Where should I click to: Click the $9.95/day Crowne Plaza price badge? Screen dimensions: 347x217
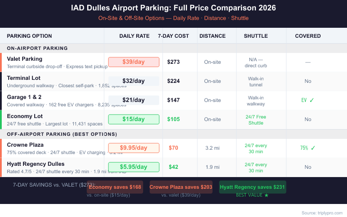tap(134, 148)
